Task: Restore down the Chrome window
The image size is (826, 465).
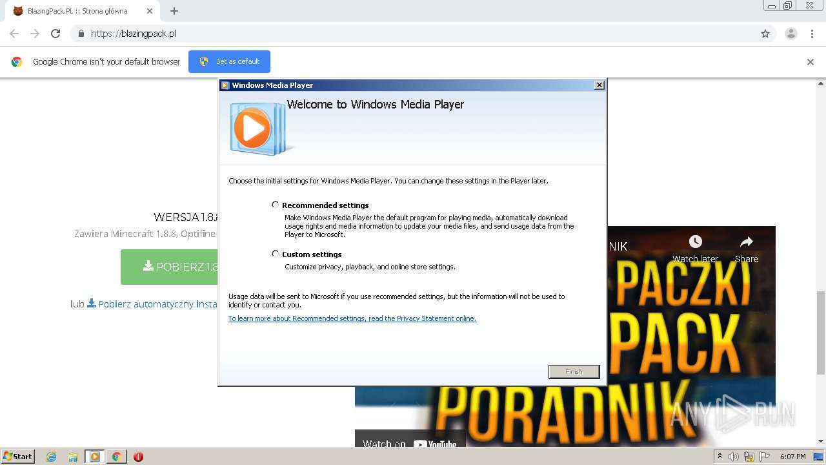Action: (788, 6)
